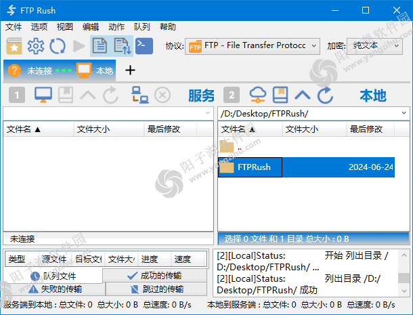Expand the server path dropdown arrow

tap(208, 113)
